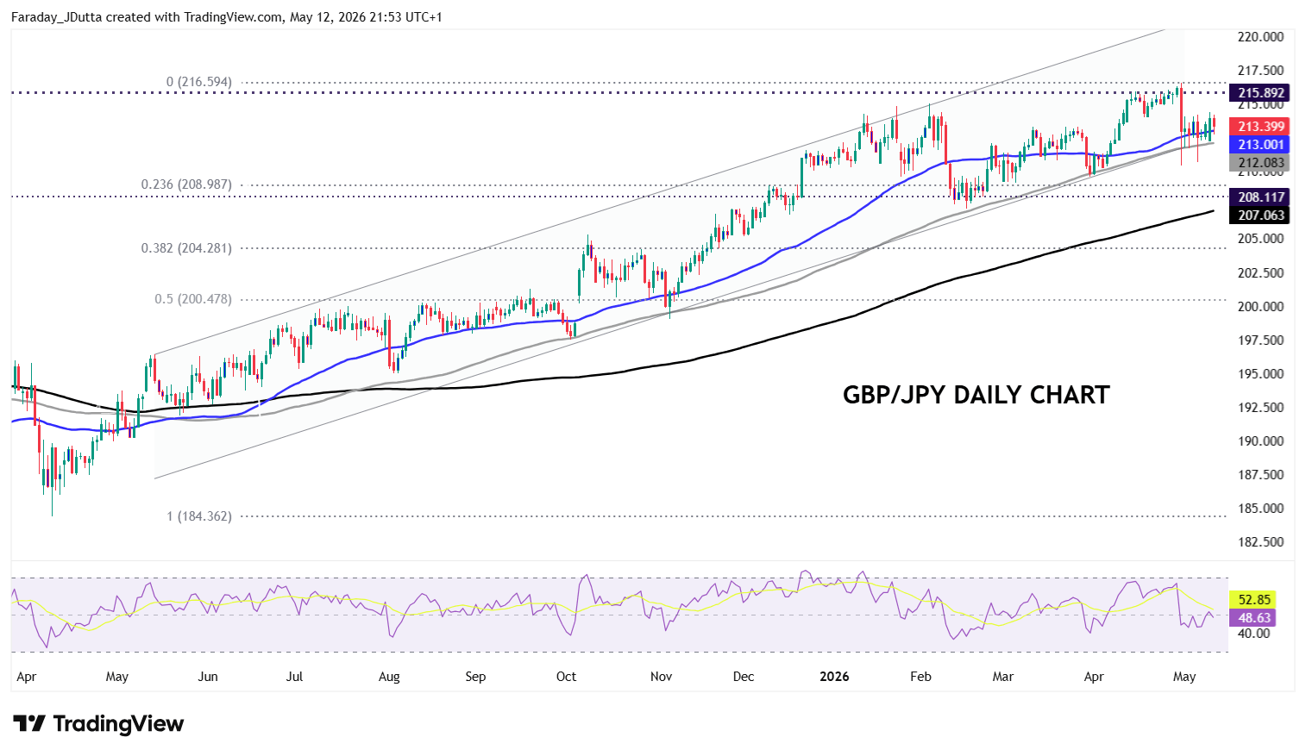Screen dimensions: 1306x756
Task: Select the Mar label on the time axis
Action: 1003,677
